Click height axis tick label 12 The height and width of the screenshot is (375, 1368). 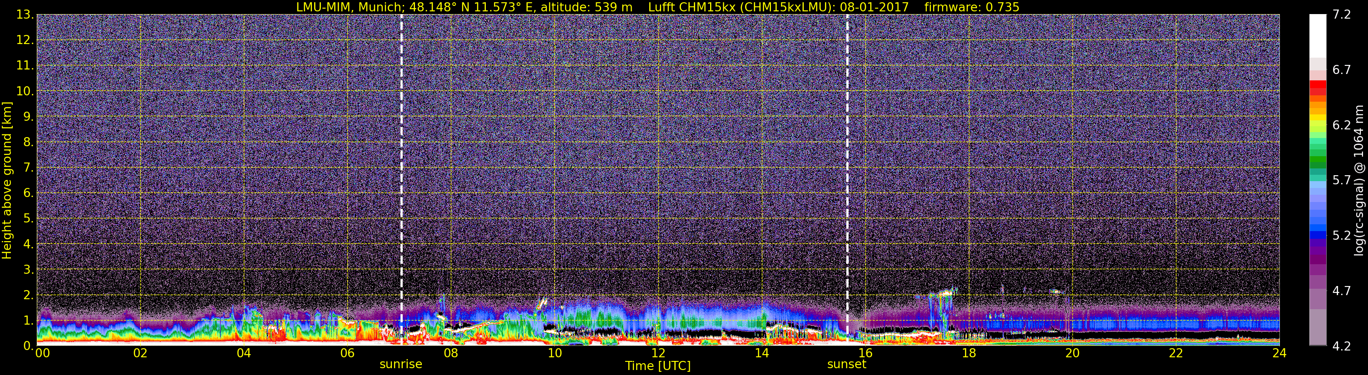coord(25,40)
